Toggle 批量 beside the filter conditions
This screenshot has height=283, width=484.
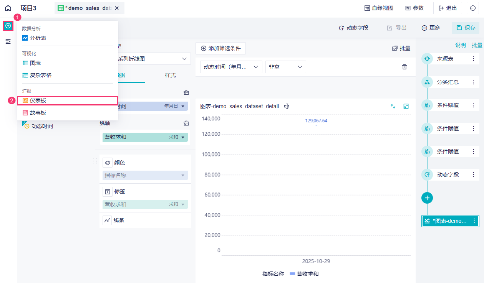point(401,48)
